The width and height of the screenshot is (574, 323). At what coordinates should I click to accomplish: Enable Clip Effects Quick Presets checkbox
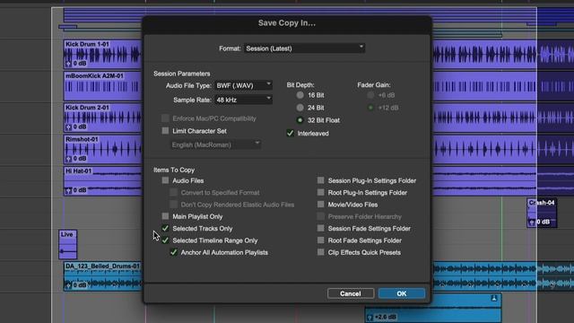(x=321, y=252)
